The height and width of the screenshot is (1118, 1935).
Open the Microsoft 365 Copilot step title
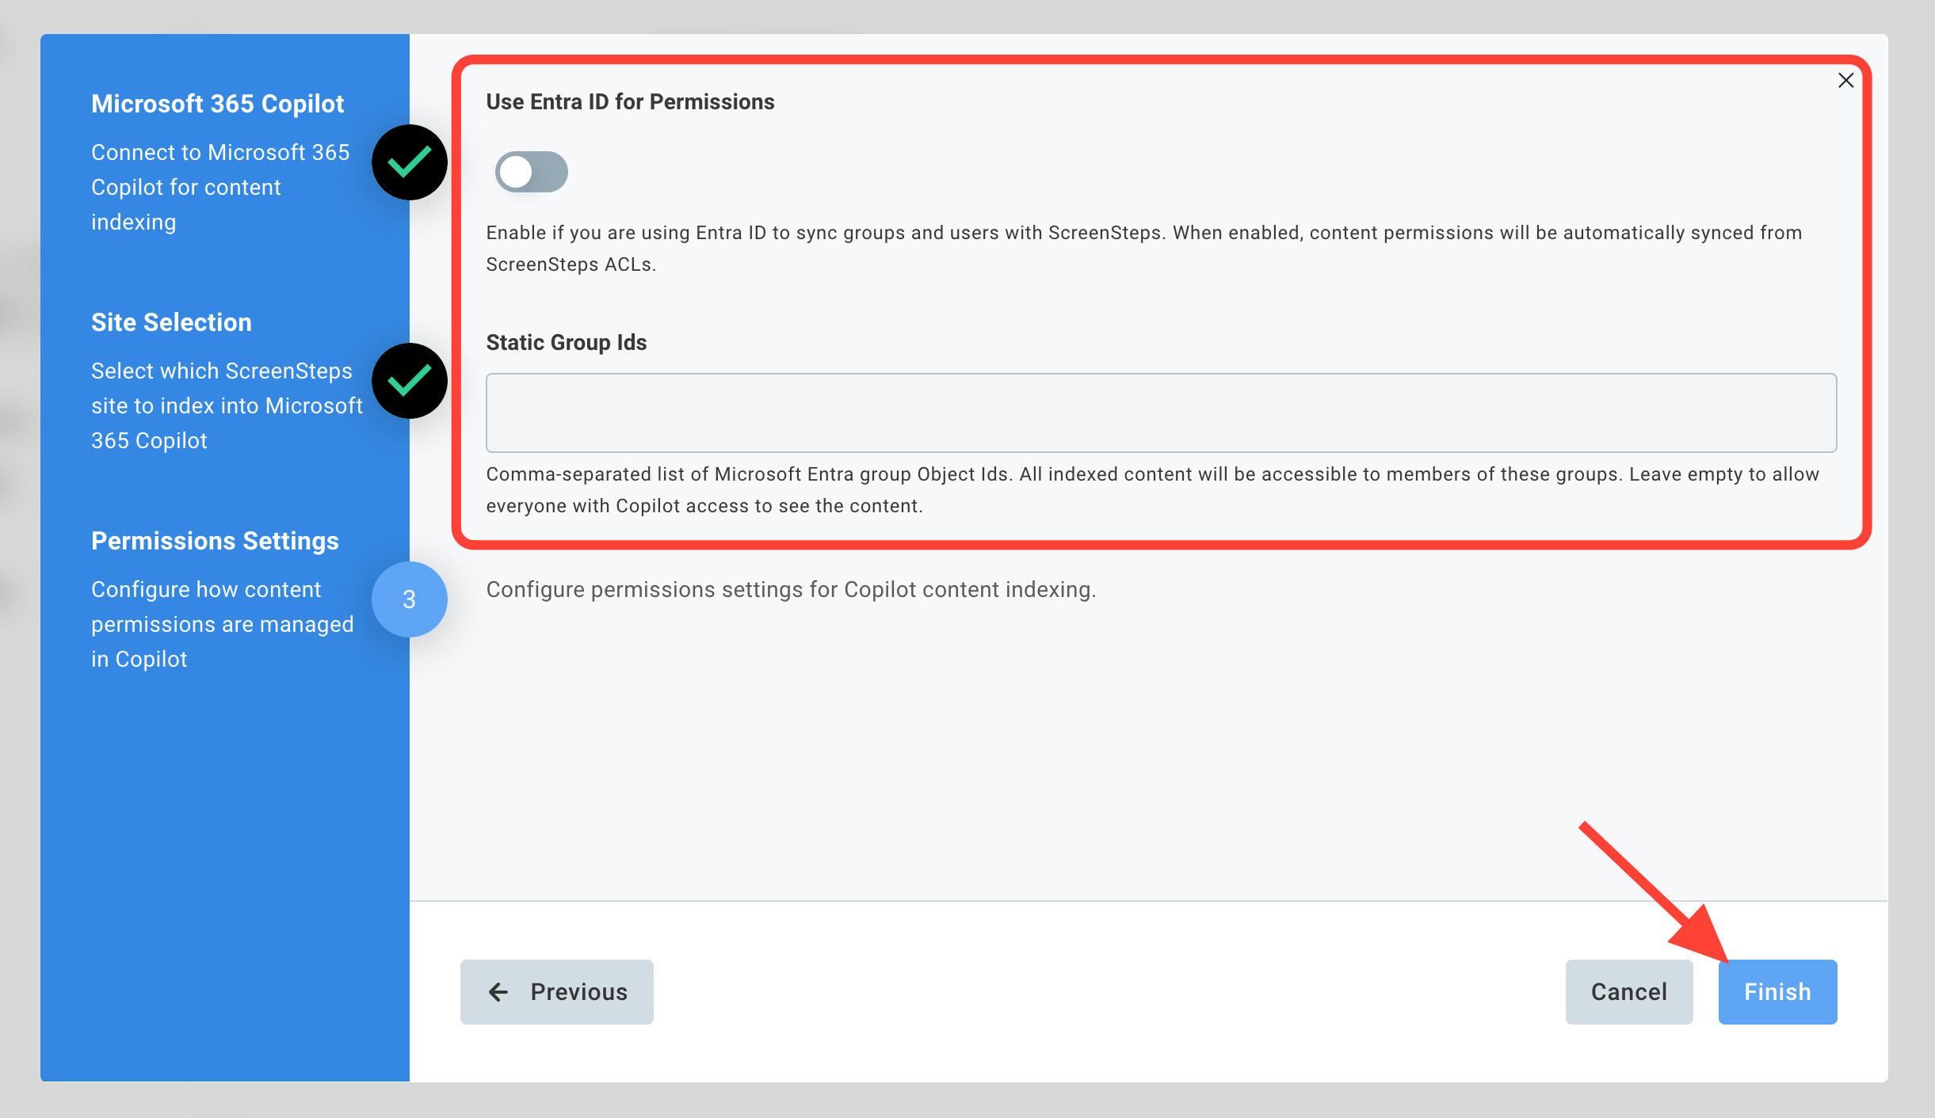pos(218,104)
